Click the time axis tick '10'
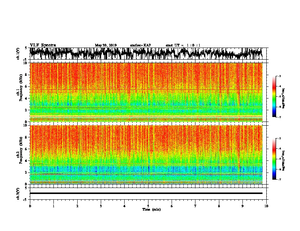The width and height of the screenshot is (300, 231). coord(266,206)
